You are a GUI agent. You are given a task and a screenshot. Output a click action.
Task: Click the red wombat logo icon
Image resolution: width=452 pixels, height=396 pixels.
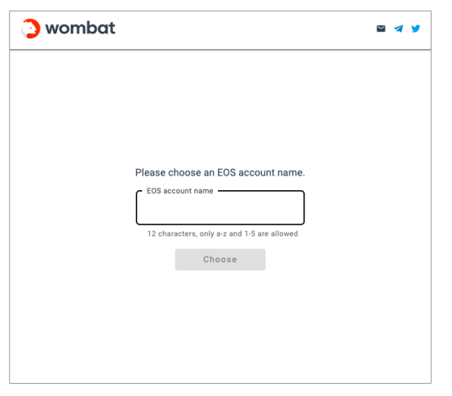(x=31, y=29)
